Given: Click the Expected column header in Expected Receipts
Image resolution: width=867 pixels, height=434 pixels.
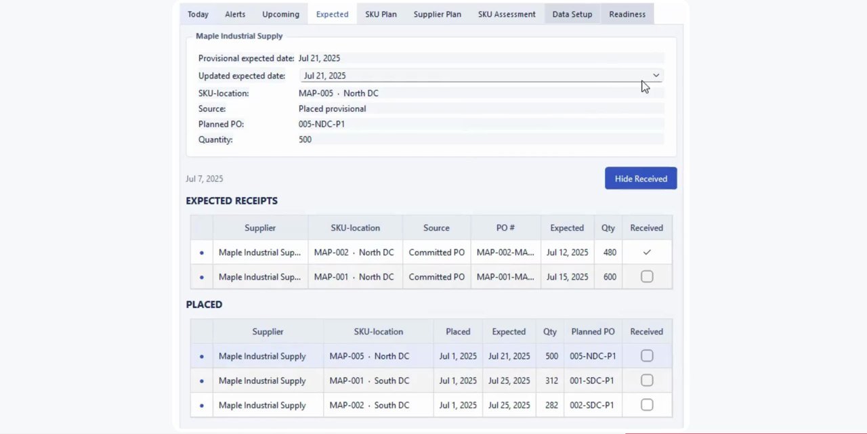Looking at the screenshot, I should 567,228.
